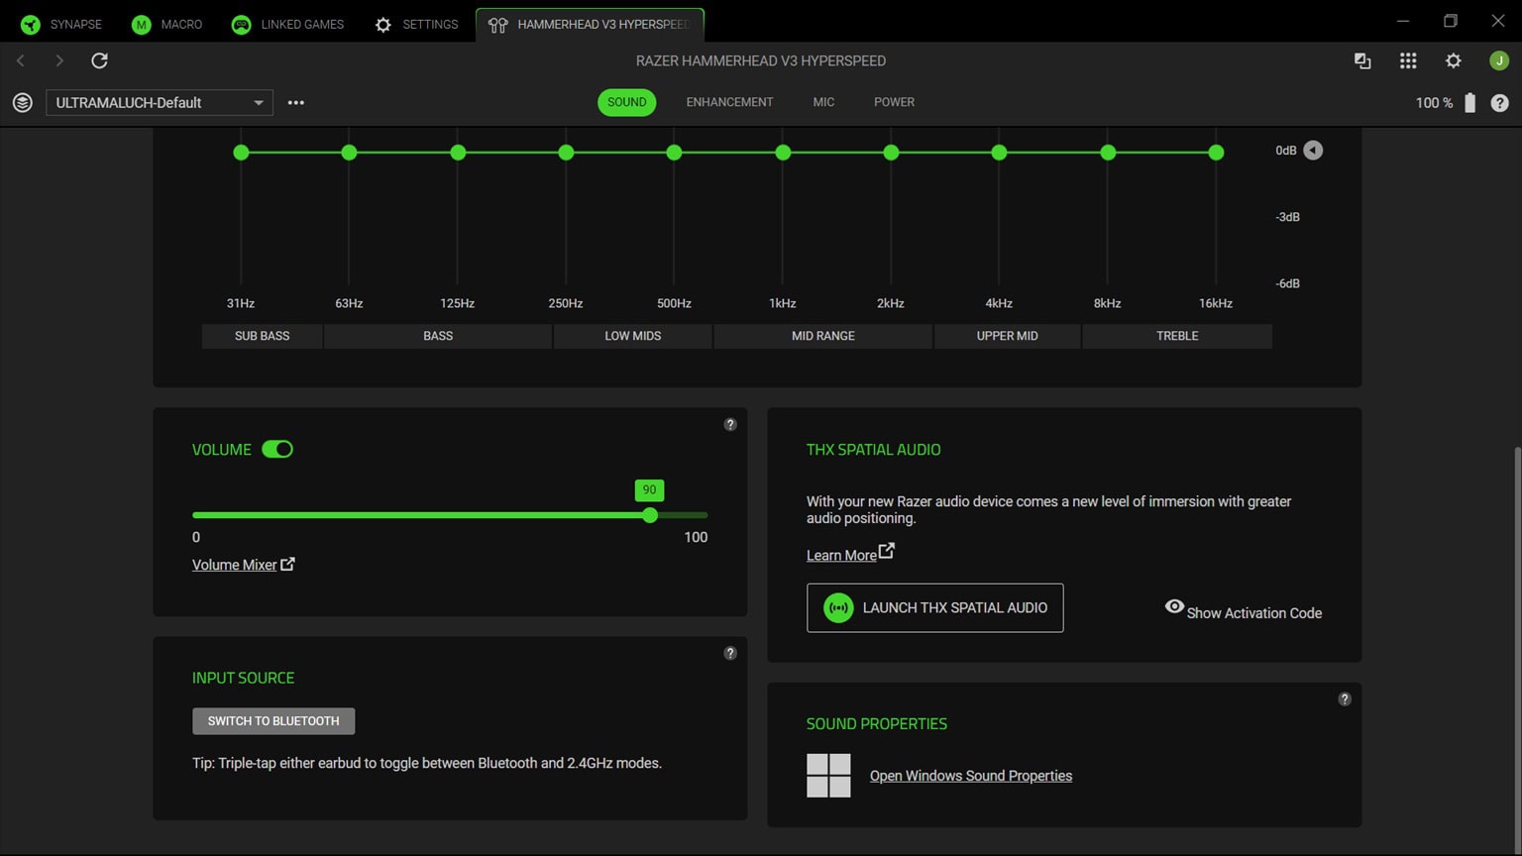Viewport: 1522px width, 856px height.
Task: Click the 500Hz equalizer handle
Action: click(674, 153)
